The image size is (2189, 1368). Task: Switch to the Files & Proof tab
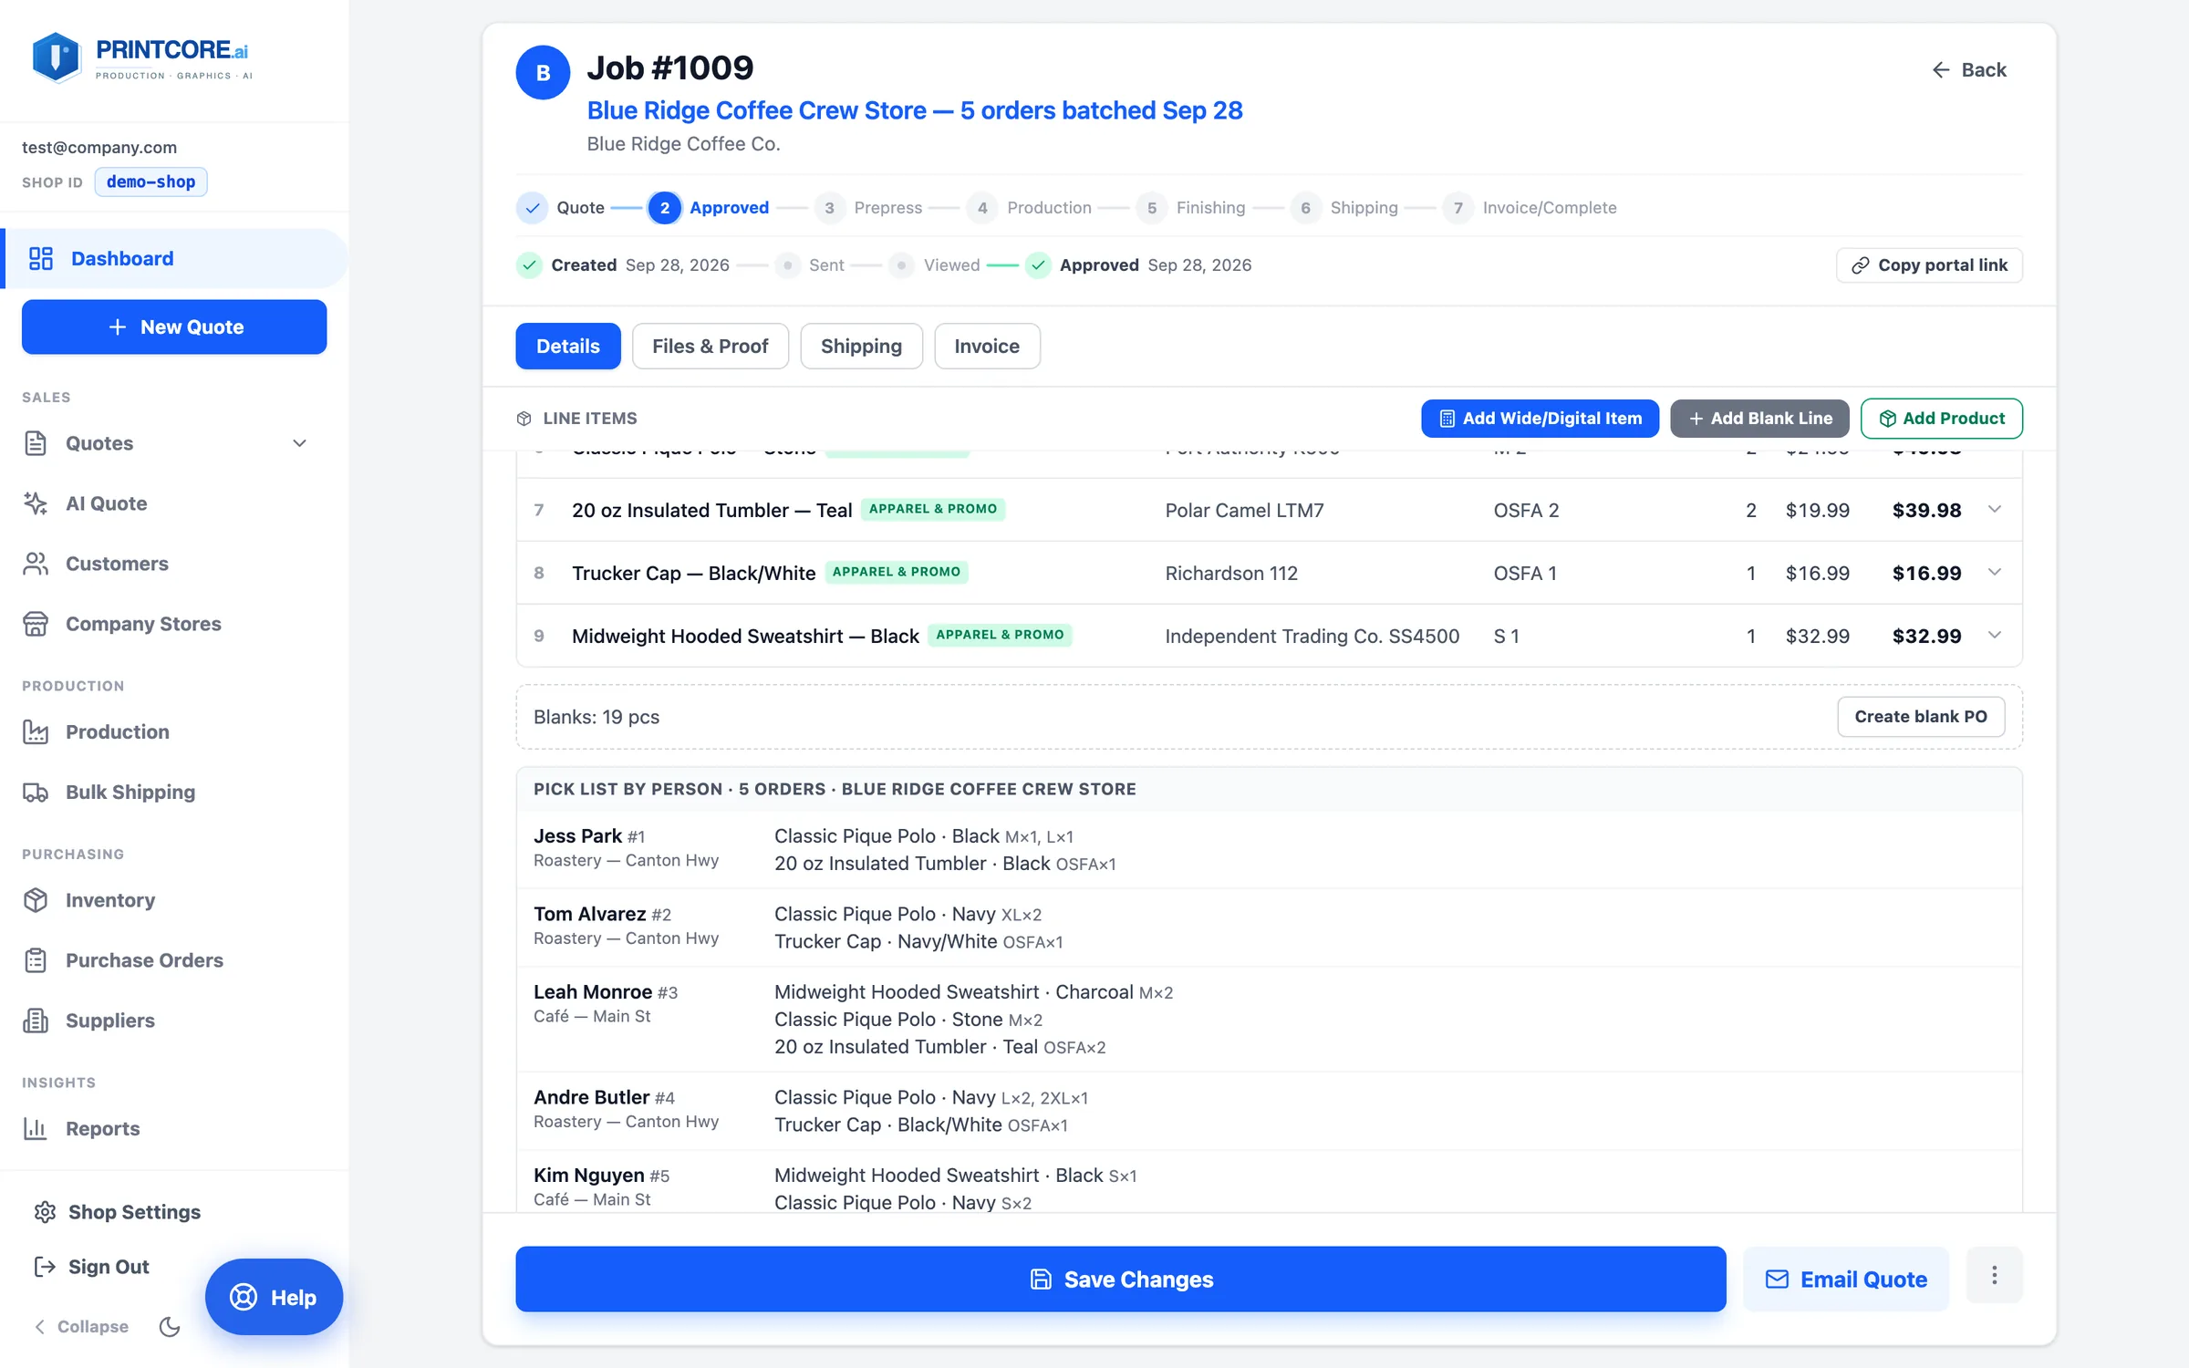710,346
